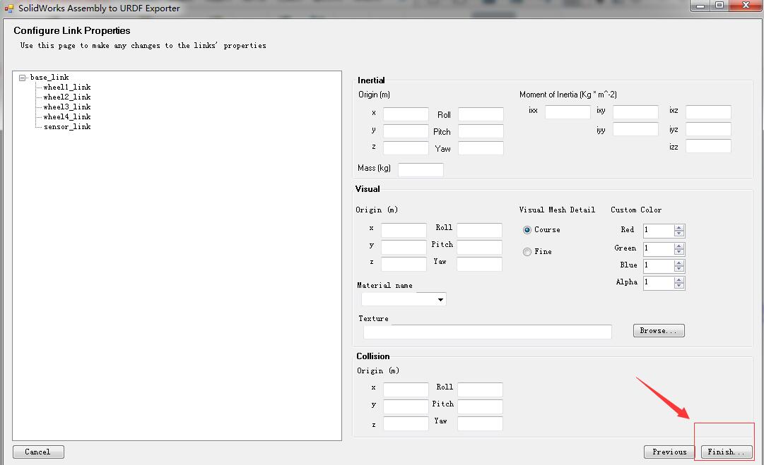Select wheel4_link in the tree

66,116
